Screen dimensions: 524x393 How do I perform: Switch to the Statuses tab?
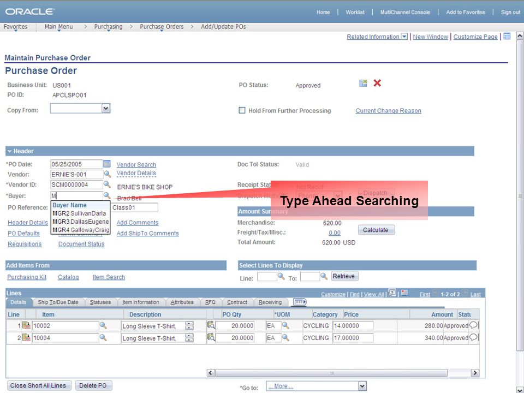point(100,302)
